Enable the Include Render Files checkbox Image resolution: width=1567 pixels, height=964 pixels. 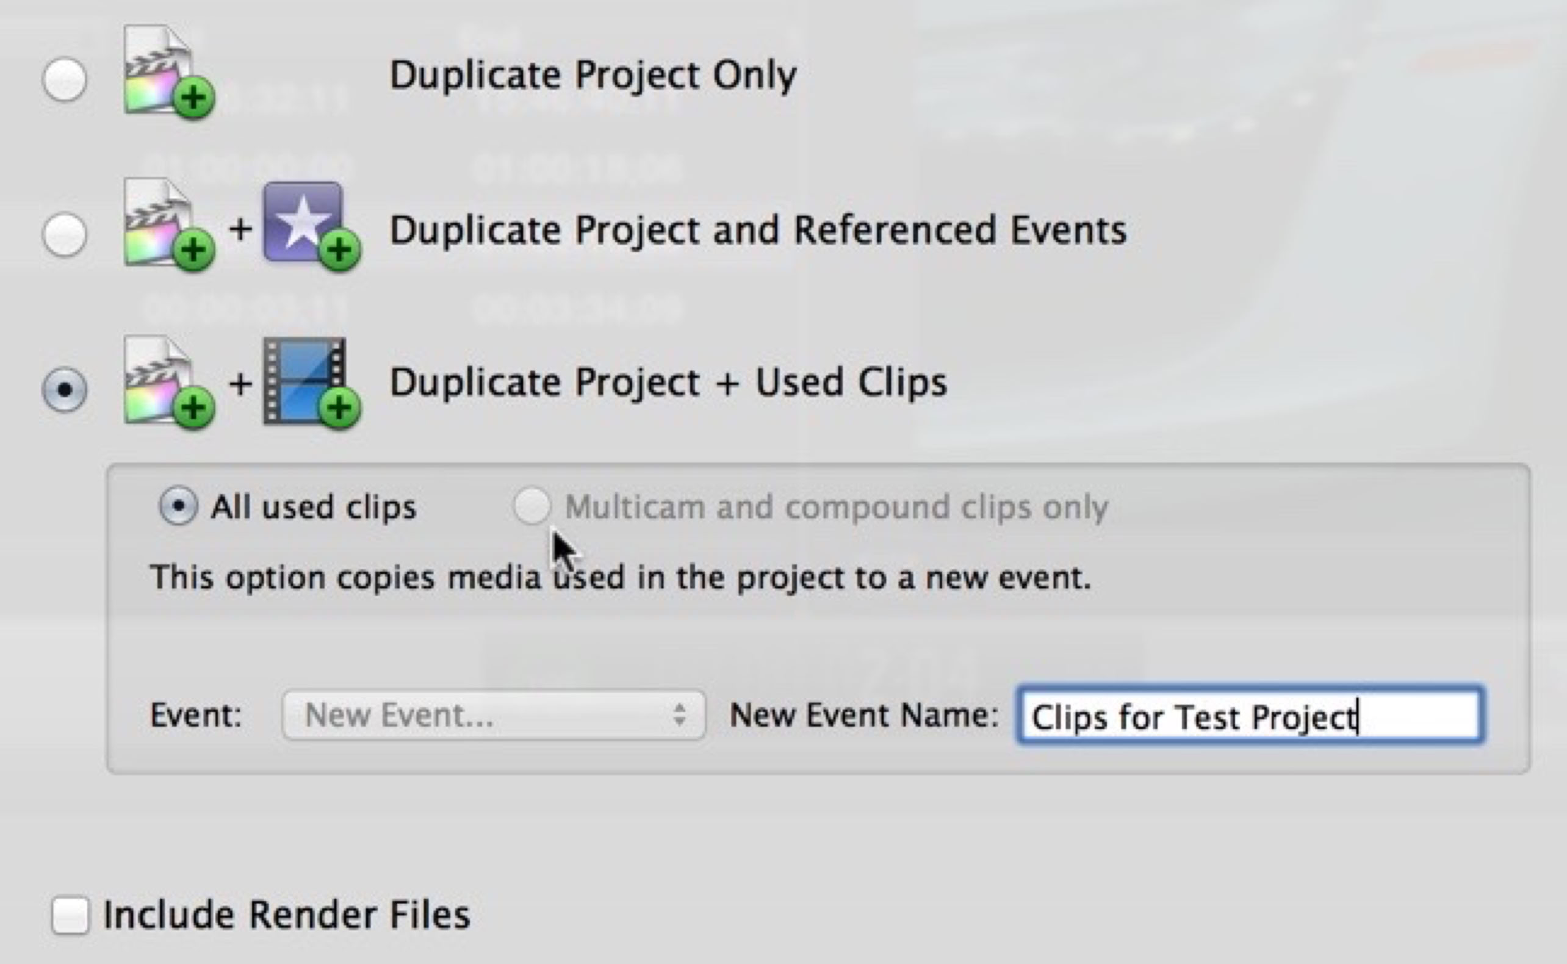70,915
